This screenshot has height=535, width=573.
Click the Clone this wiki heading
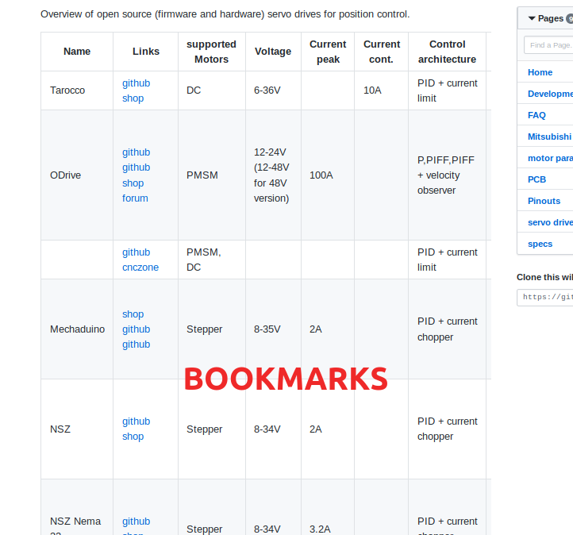pyautogui.click(x=544, y=277)
